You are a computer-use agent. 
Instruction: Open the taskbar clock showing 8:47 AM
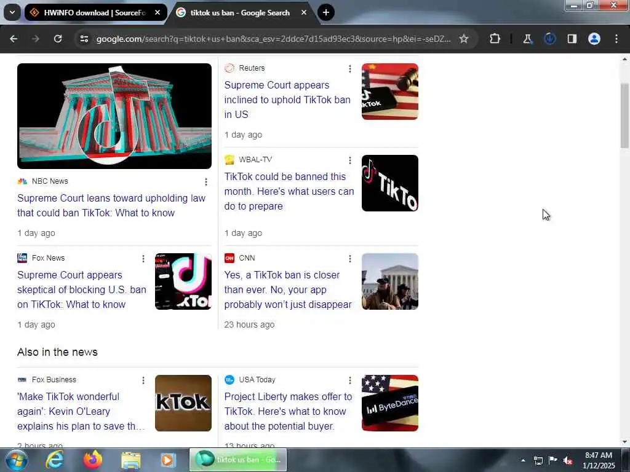tap(599, 460)
